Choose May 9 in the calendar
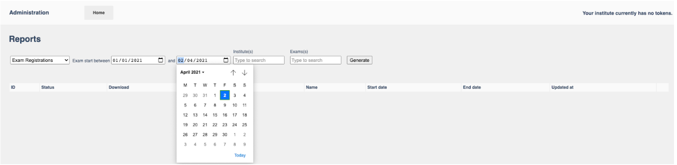677x165 pixels. click(244, 144)
